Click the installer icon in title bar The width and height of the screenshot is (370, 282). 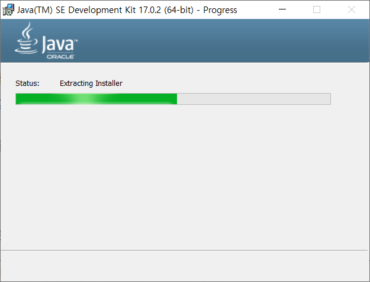coord(8,9)
